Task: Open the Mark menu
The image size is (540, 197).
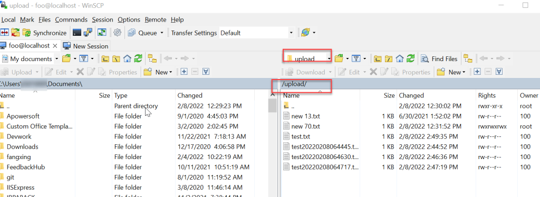Action: (x=27, y=19)
